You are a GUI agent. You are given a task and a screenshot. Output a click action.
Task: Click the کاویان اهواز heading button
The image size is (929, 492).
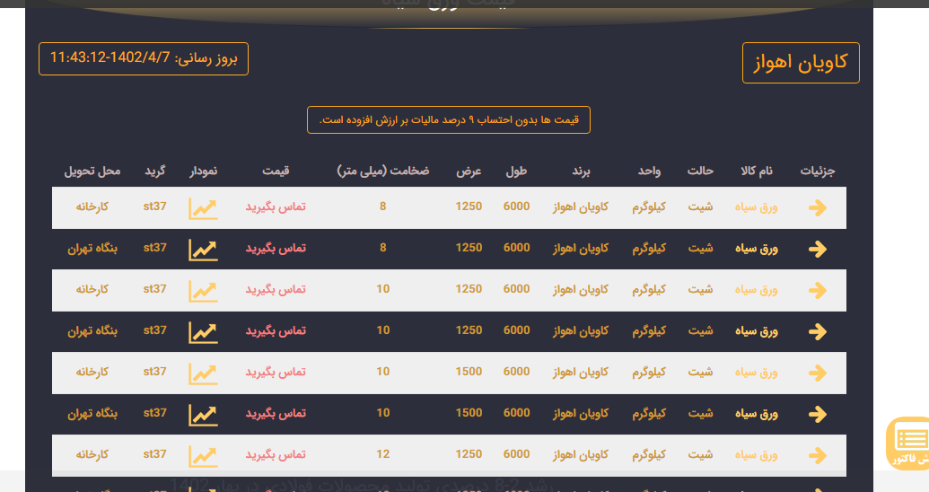pyautogui.click(x=801, y=63)
